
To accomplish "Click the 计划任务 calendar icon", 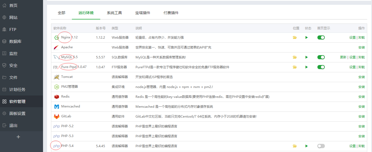I will (4, 89).
